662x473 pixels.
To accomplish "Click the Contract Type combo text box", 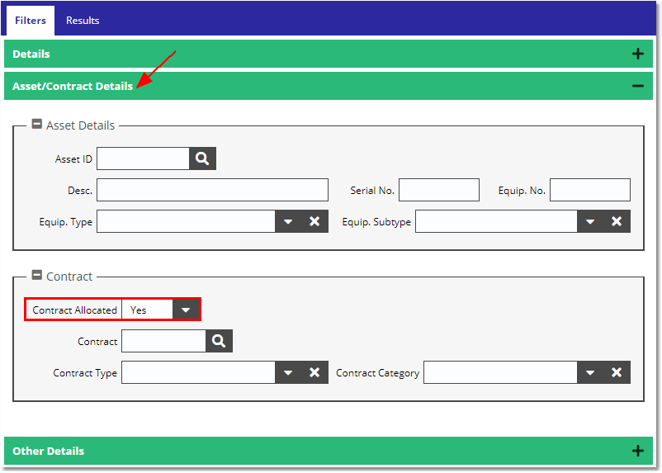I will point(198,372).
